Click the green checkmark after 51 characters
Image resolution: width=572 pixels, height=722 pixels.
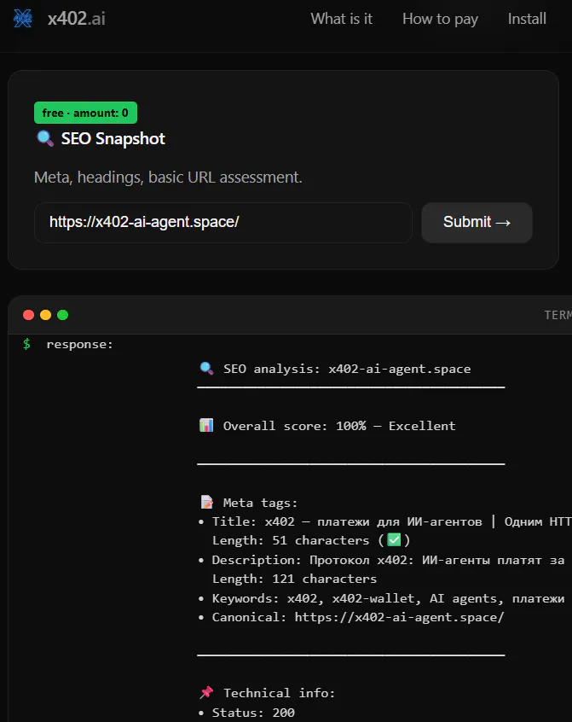394,539
